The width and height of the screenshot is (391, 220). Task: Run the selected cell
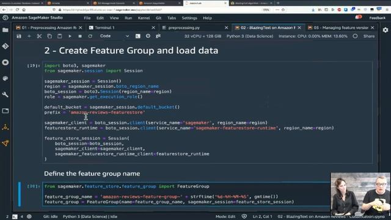[x=70, y=36]
